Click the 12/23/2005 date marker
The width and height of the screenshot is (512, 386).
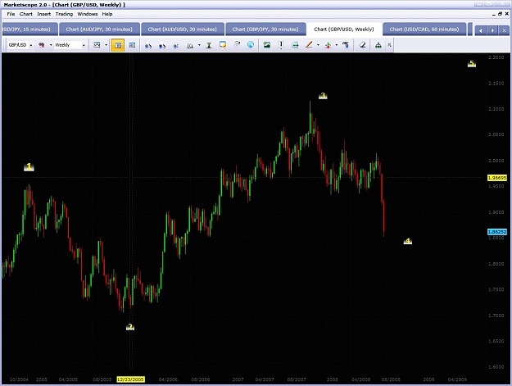click(x=130, y=379)
